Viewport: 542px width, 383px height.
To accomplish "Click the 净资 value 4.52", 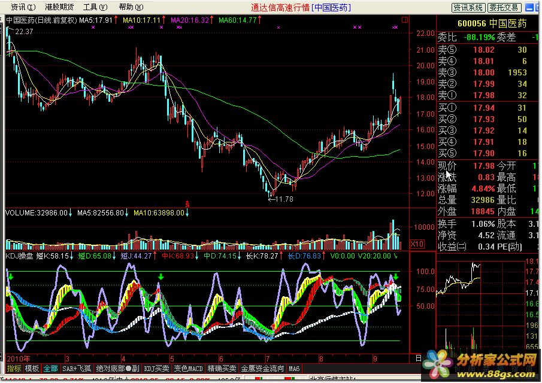I will click(486, 235).
